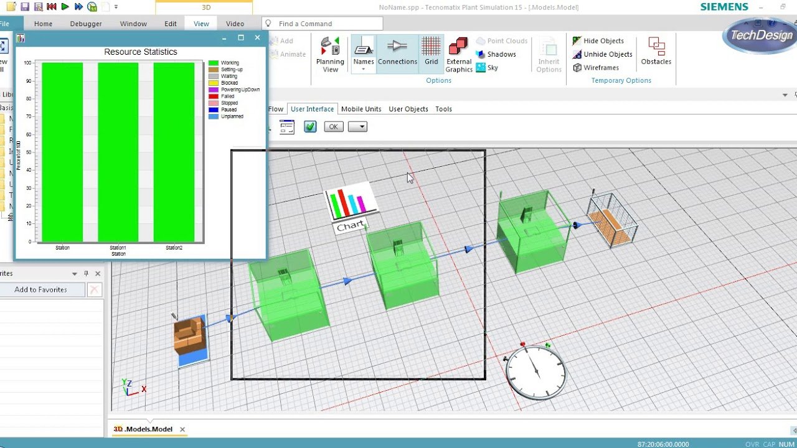Image resolution: width=797 pixels, height=448 pixels.
Task: Open the Mobile Units toolbox tab
Action: tap(361, 109)
